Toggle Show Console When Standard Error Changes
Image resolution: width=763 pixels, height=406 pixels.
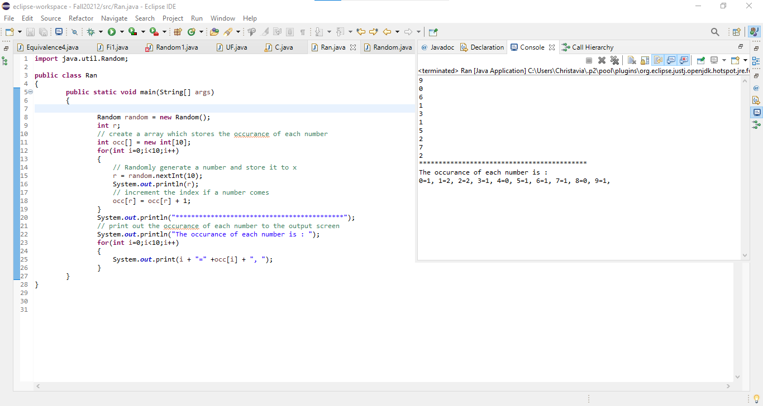683,60
